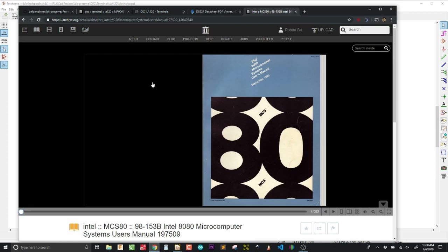Image resolution: width=448 pixels, height=252 pixels.
Task: Click the Windows taskbar search box
Action: click(51, 247)
